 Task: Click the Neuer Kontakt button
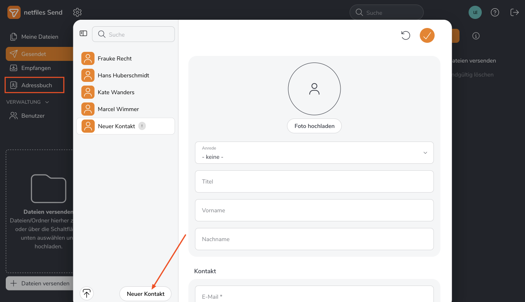tap(145, 294)
